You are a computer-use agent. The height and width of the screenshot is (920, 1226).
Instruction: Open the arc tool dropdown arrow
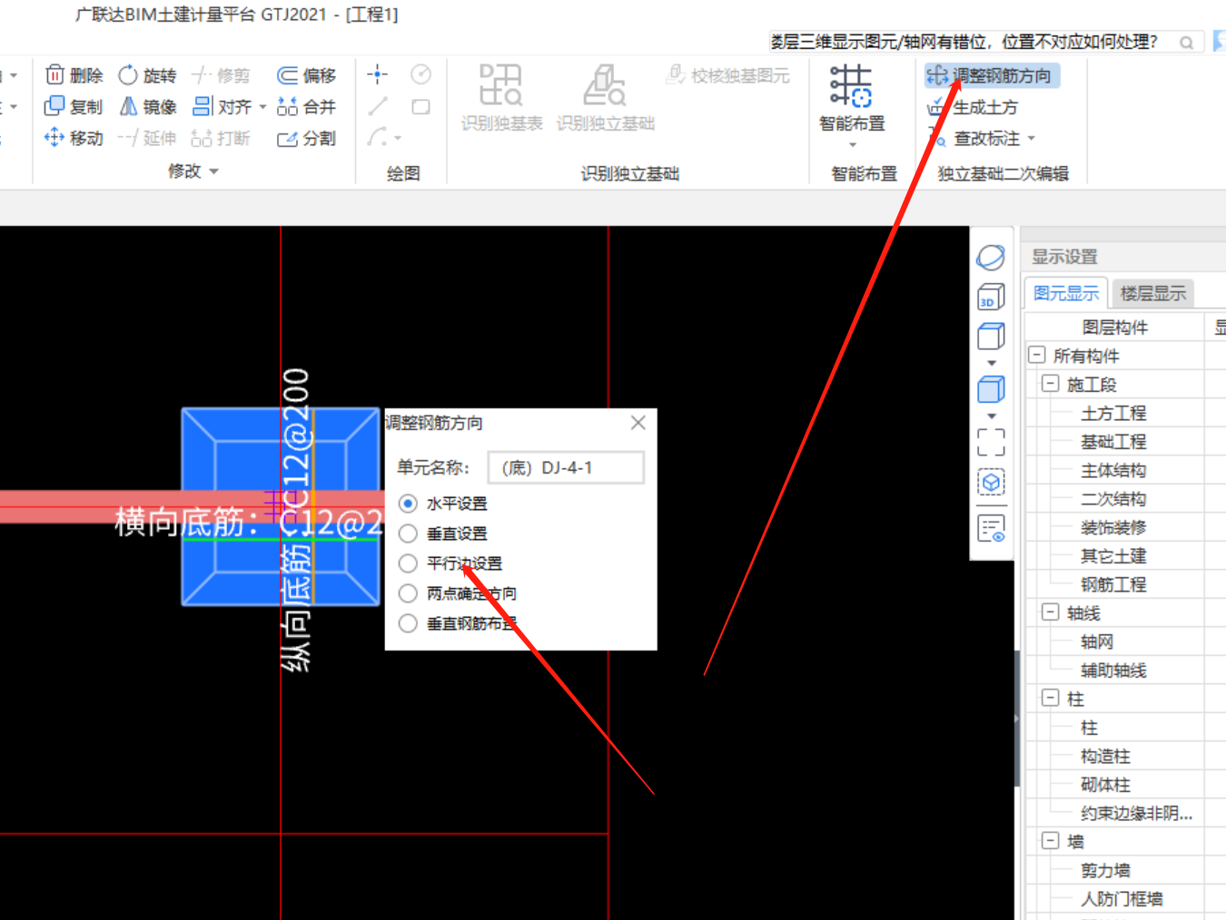(x=398, y=139)
